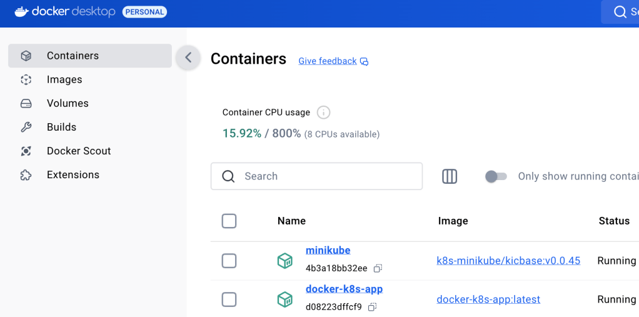Open Docker Scout in the sidebar
This screenshot has width=639, height=317.
pos(79,151)
